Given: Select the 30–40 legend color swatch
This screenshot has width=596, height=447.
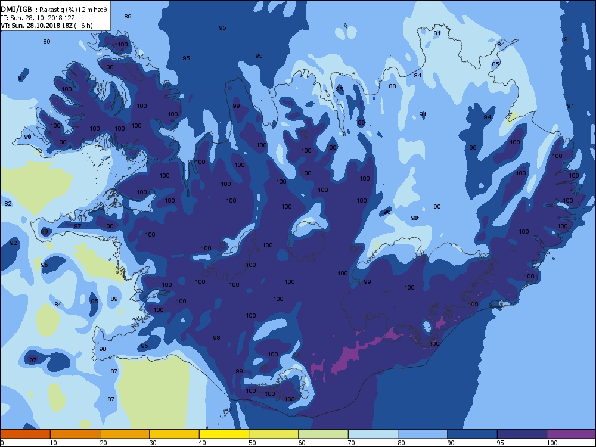Looking at the screenshot, I should (175, 434).
